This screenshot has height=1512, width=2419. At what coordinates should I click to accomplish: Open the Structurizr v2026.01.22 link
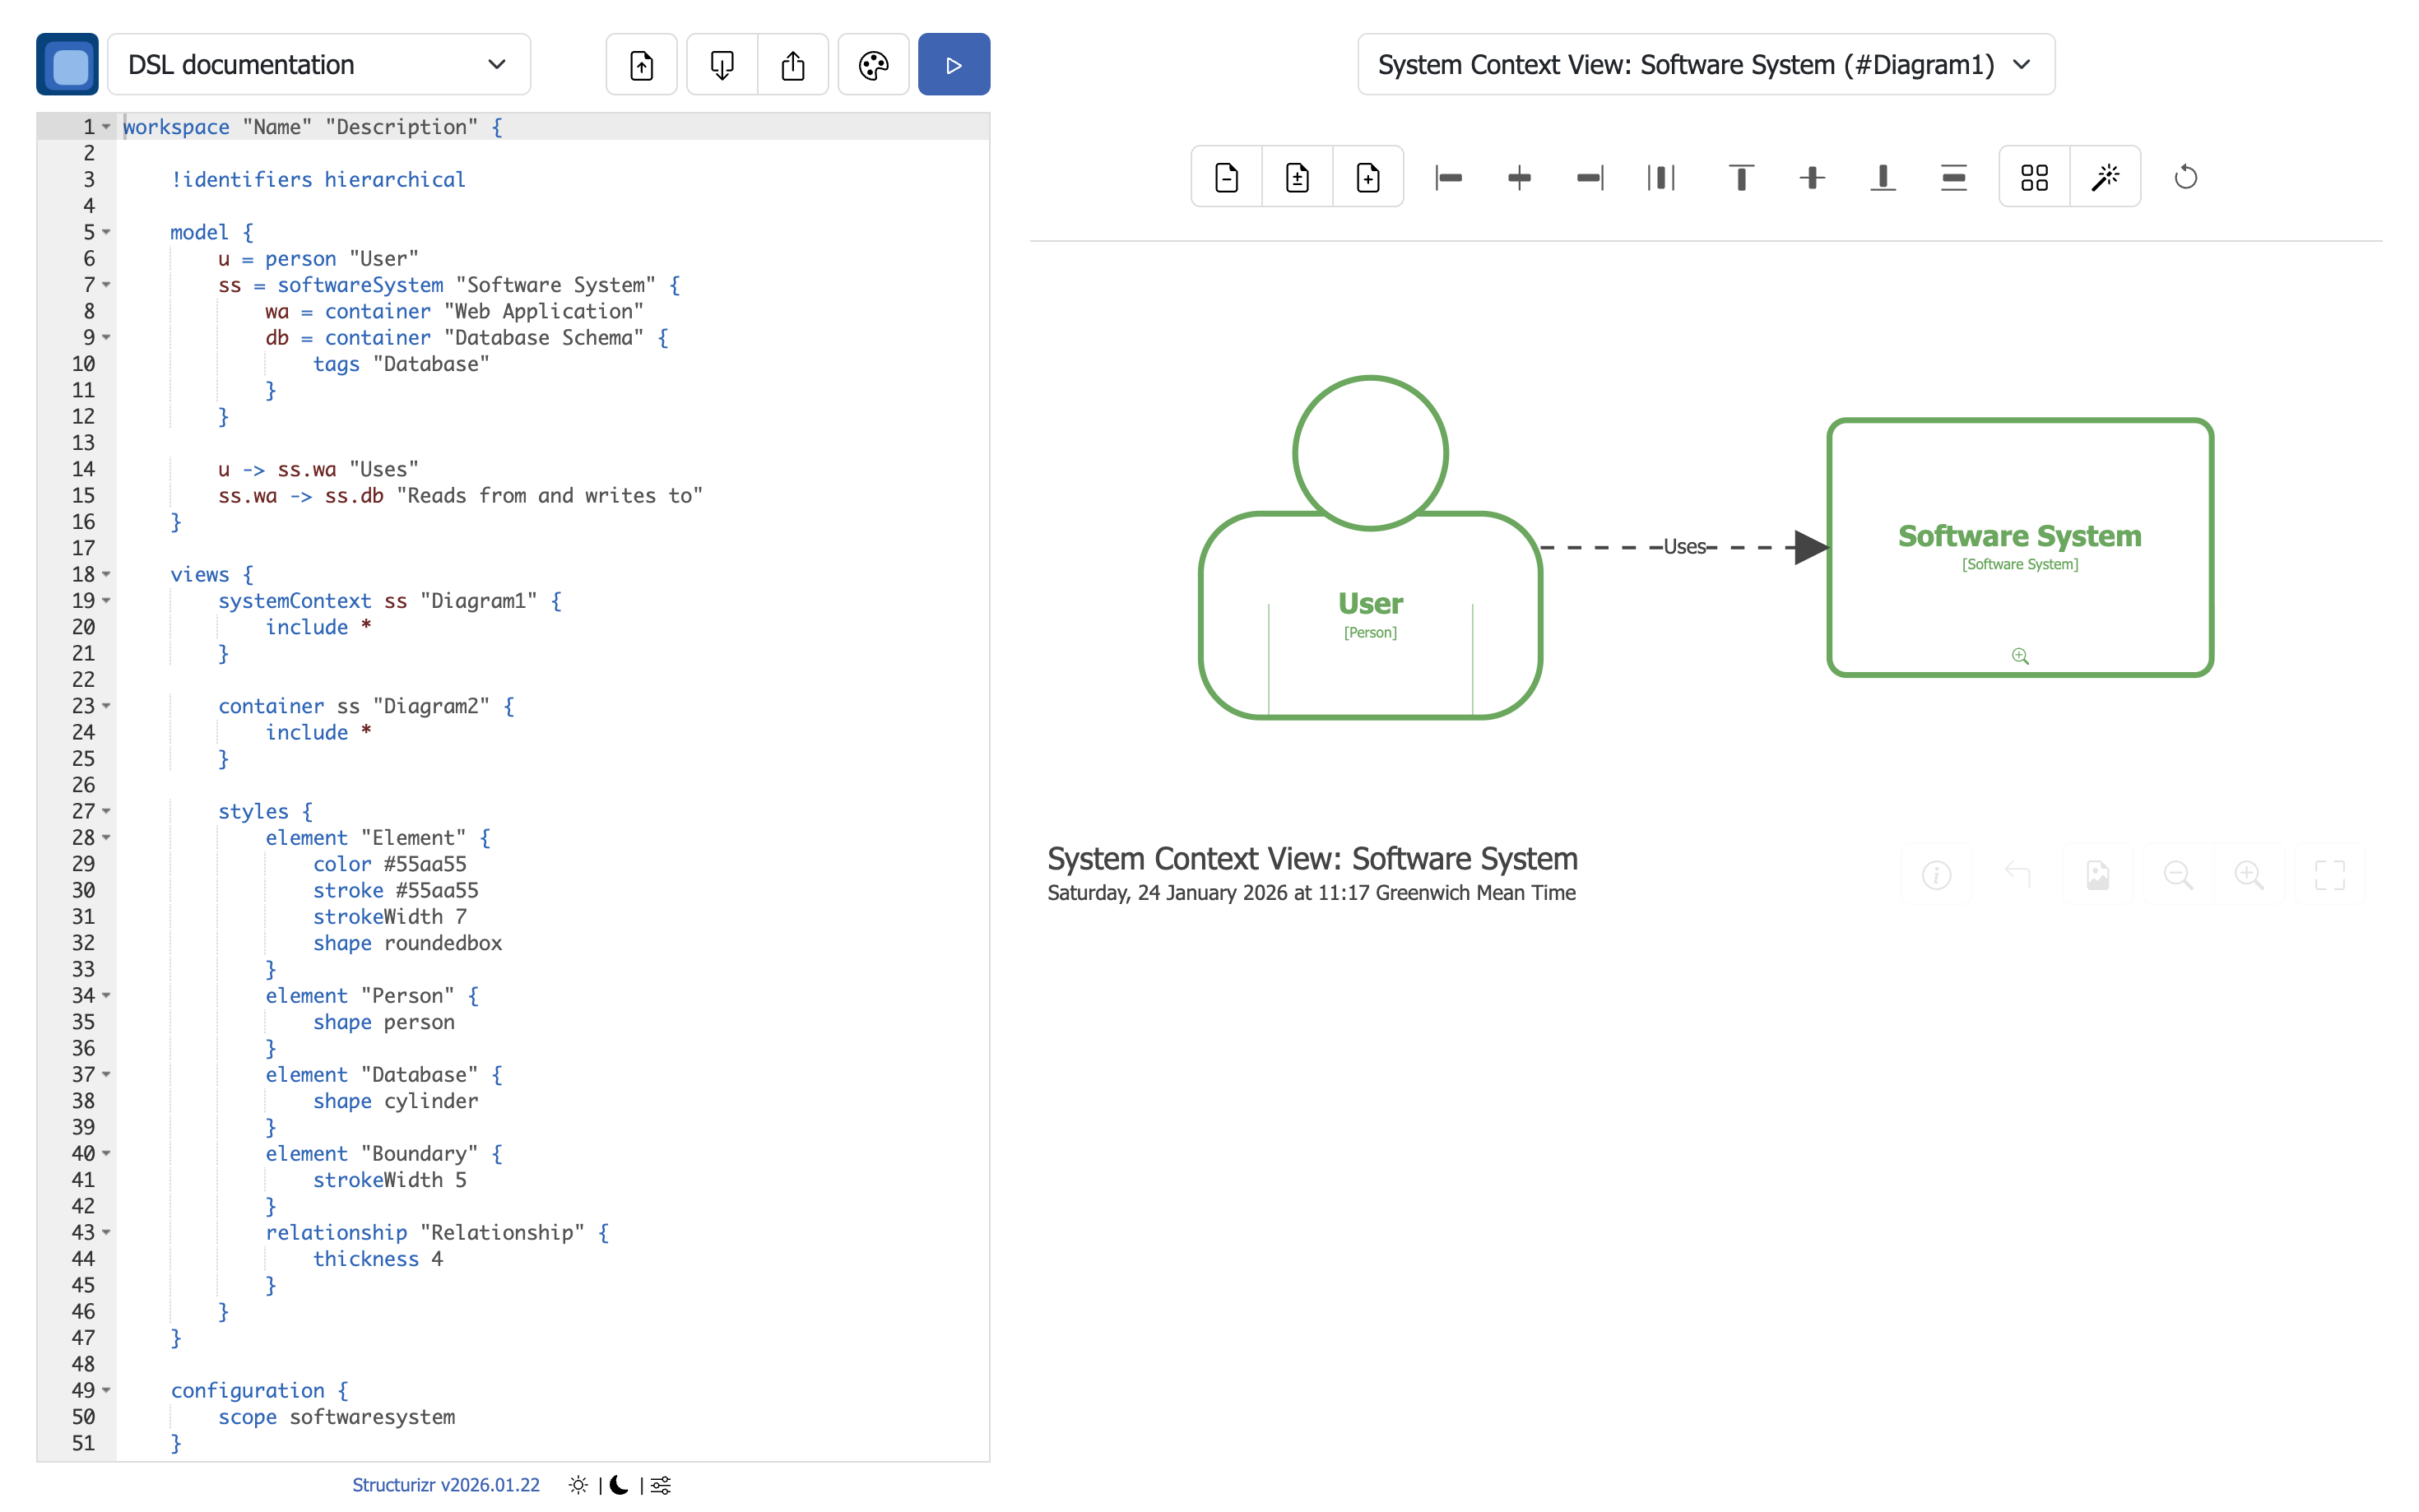click(446, 1486)
